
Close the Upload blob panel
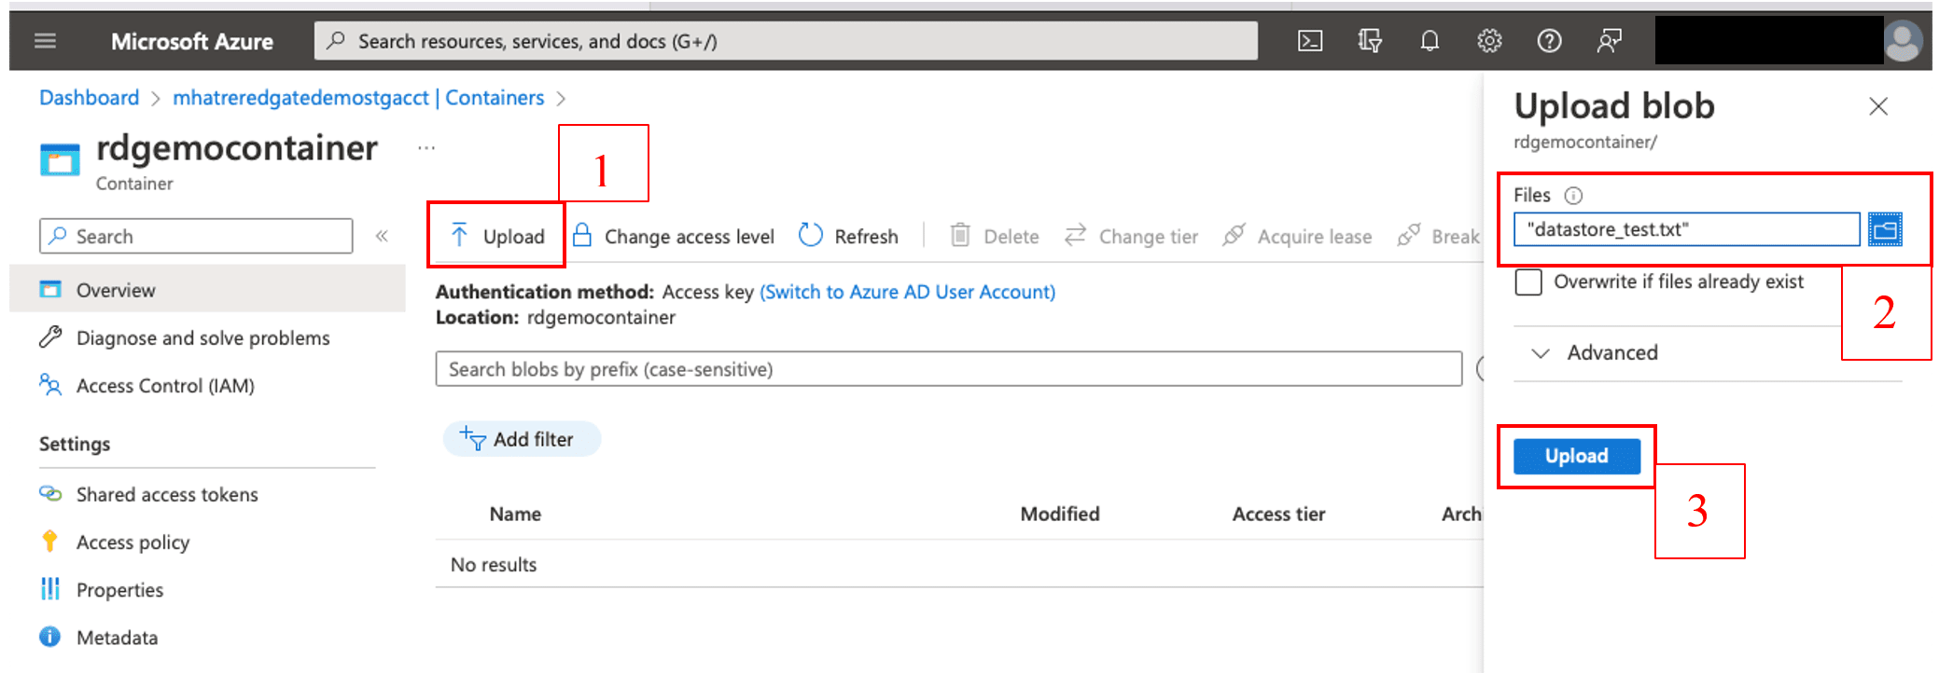(x=1878, y=106)
